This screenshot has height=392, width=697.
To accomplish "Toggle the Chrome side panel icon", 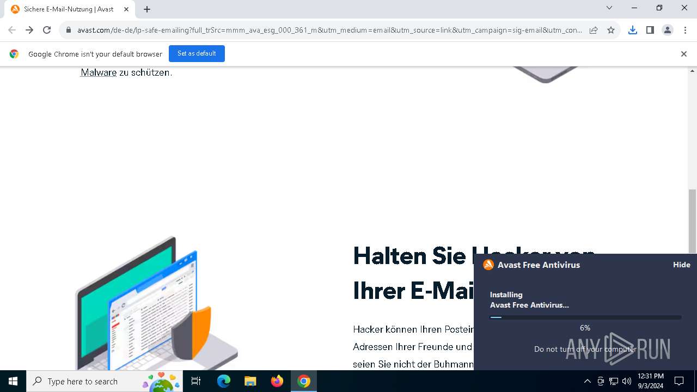I will tap(650, 30).
